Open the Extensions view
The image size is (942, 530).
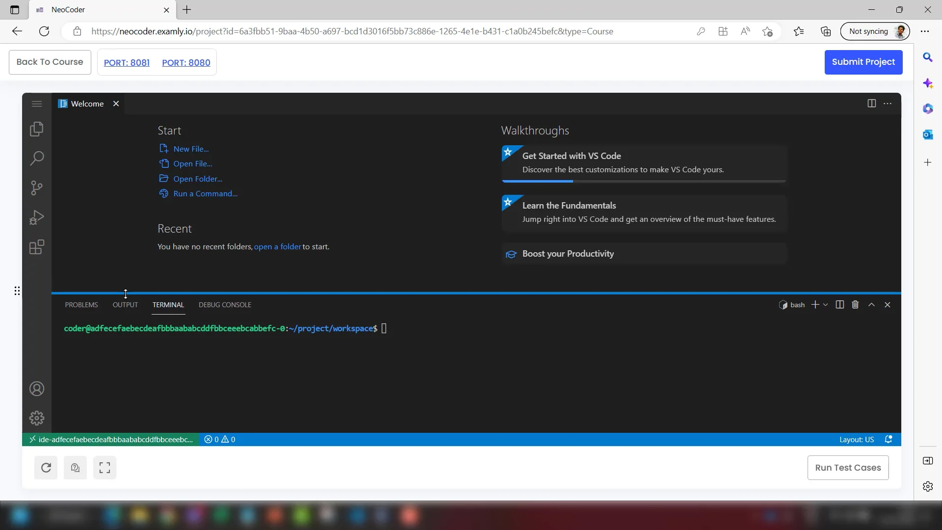pyautogui.click(x=36, y=247)
